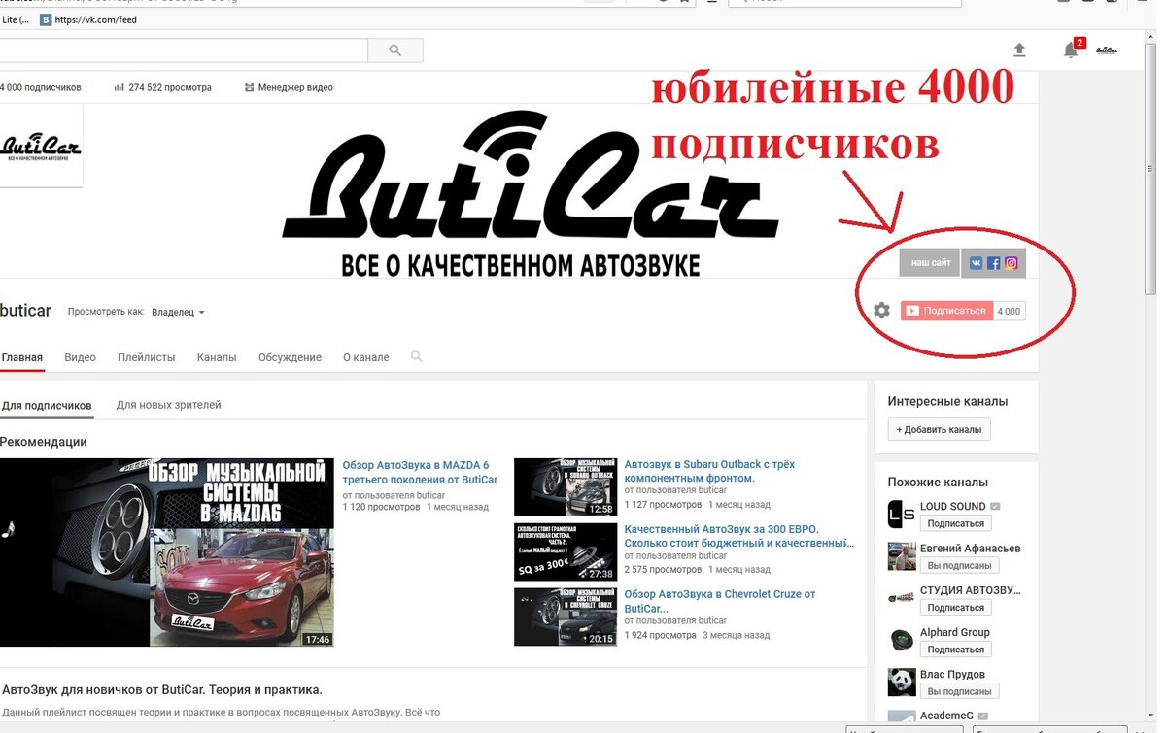Open the Влас Прудов panda avatar

[x=902, y=682]
